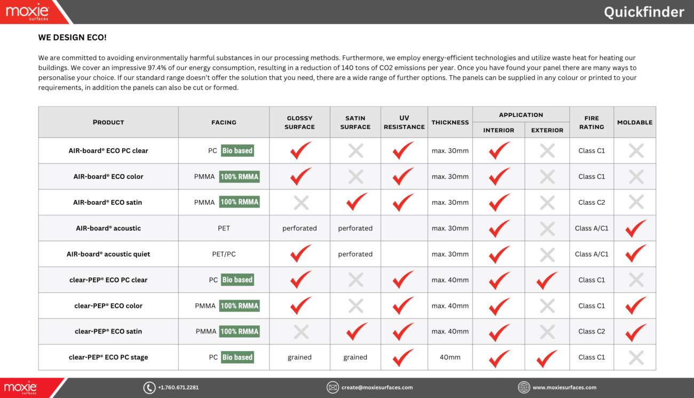Click grained glossy cell for clear-PEP ECO PC stage
Viewport: 694px width, 398px height.
pyautogui.click(x=299, y=357)
